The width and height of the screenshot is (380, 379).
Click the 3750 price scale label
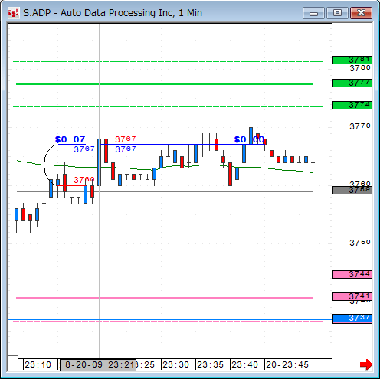pyautogui.click(x=360, y=243)
